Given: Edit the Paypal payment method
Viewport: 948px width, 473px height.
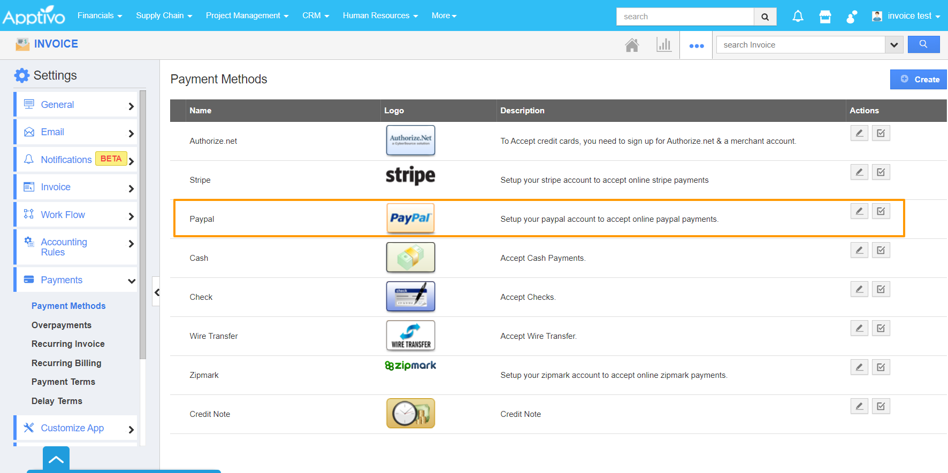Looking at the screenshot, I should click(859, 211).
